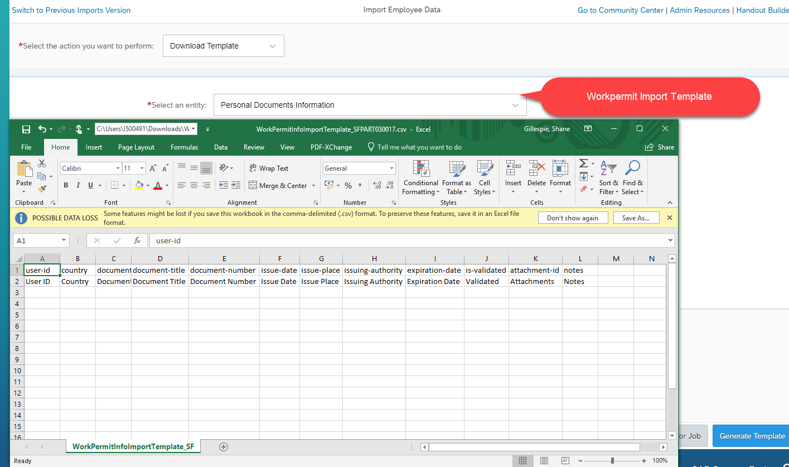Toggle Wrap Text

pos(268,168)
